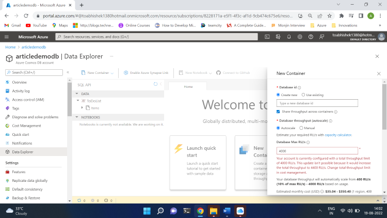Open Windows Start menu
Image resolution: width=387 pixels, height=218 pixels.
pos(147,211)
